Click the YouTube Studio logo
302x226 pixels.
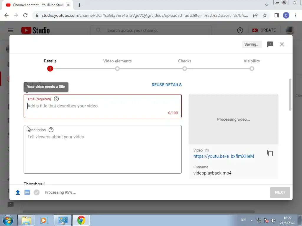tap(35, 30)
